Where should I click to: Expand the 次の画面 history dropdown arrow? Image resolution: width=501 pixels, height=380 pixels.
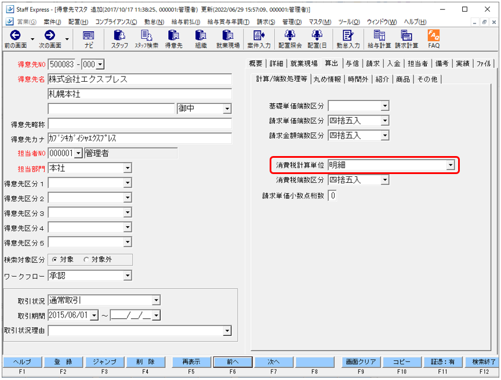coord(67,39)
